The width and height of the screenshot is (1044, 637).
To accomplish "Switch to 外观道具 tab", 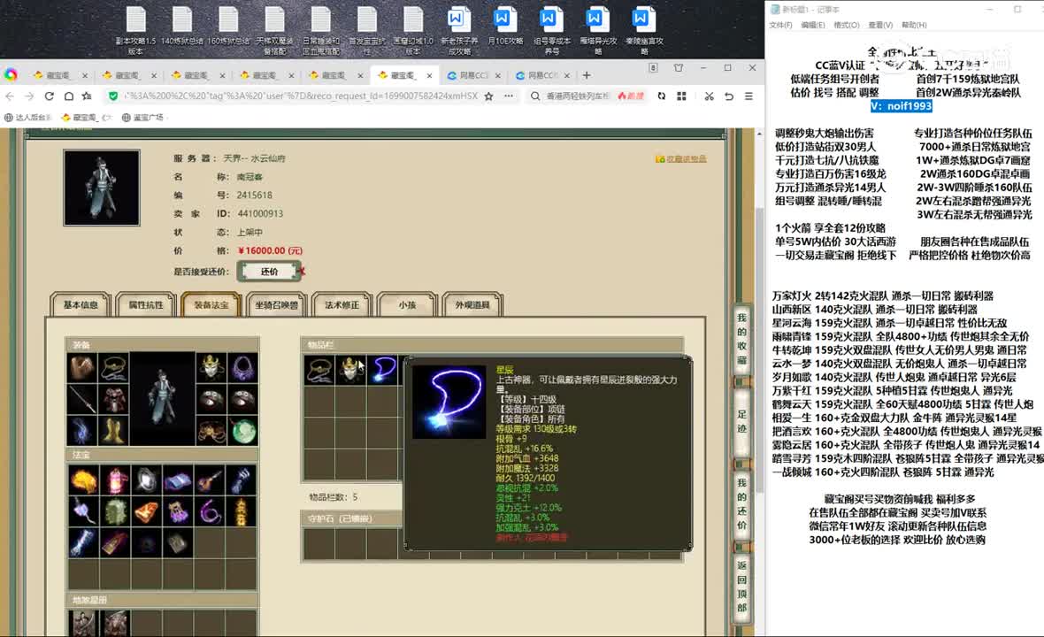I will 472,305.
